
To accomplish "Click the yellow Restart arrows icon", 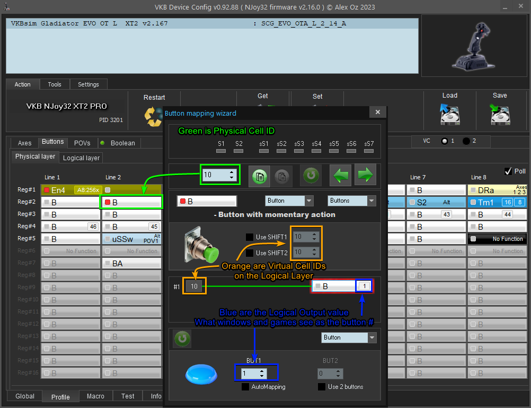I will (154, 117).
